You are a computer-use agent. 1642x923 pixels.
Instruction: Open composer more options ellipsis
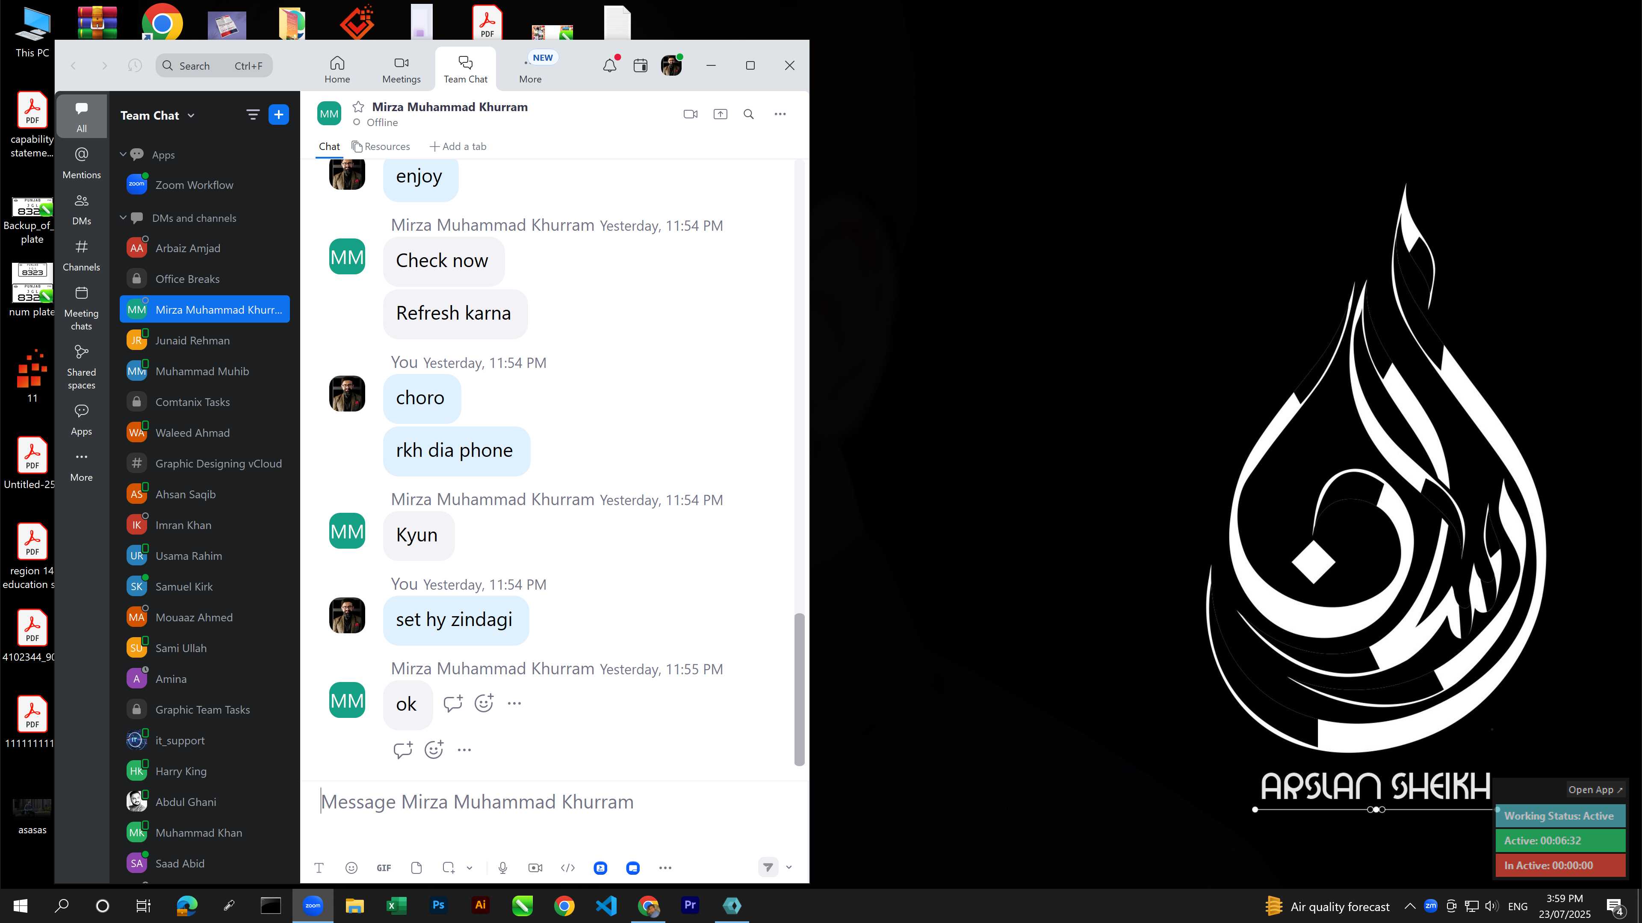(665, 867)
